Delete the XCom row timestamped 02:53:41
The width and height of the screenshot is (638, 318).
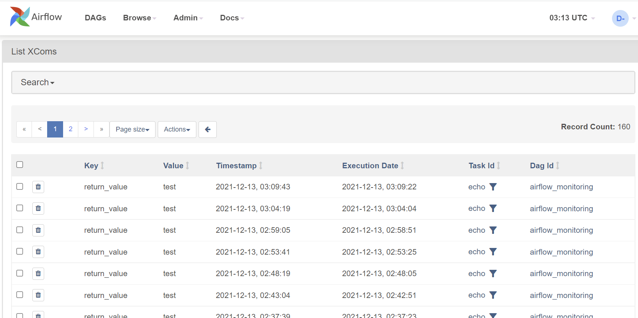(x=38, y=252)
